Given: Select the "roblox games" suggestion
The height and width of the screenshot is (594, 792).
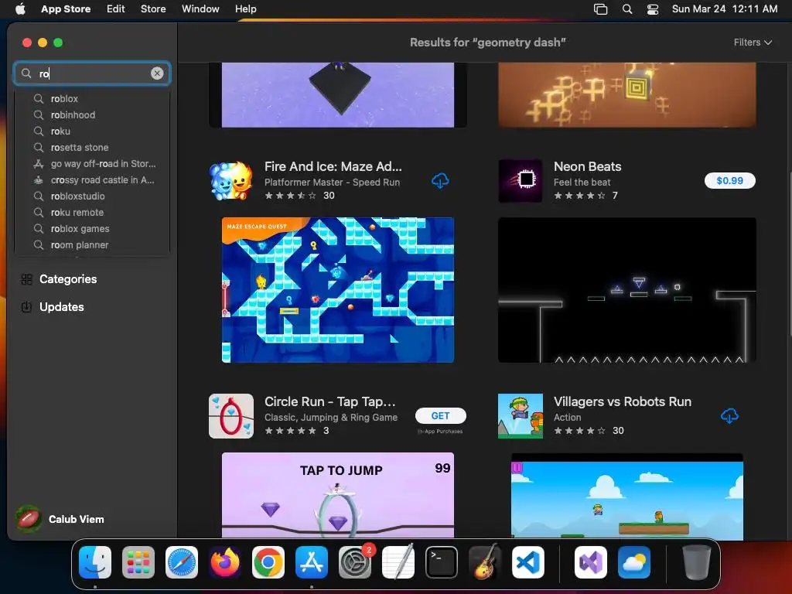Looking at the screenshot, I should point(92,228).
